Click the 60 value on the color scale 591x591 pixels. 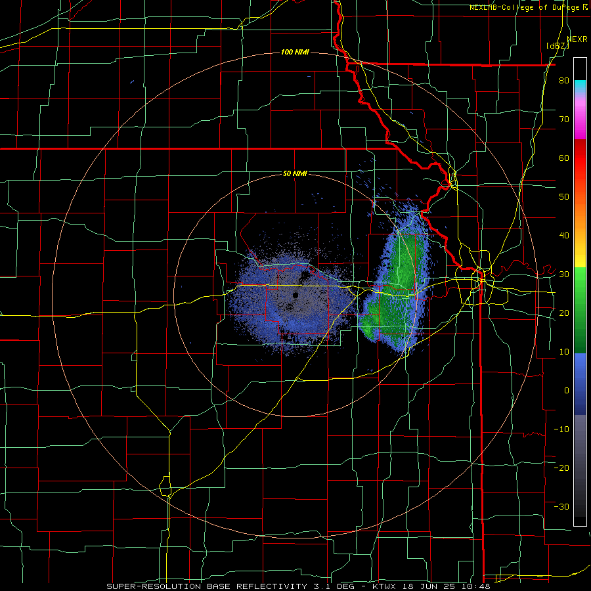564,158
